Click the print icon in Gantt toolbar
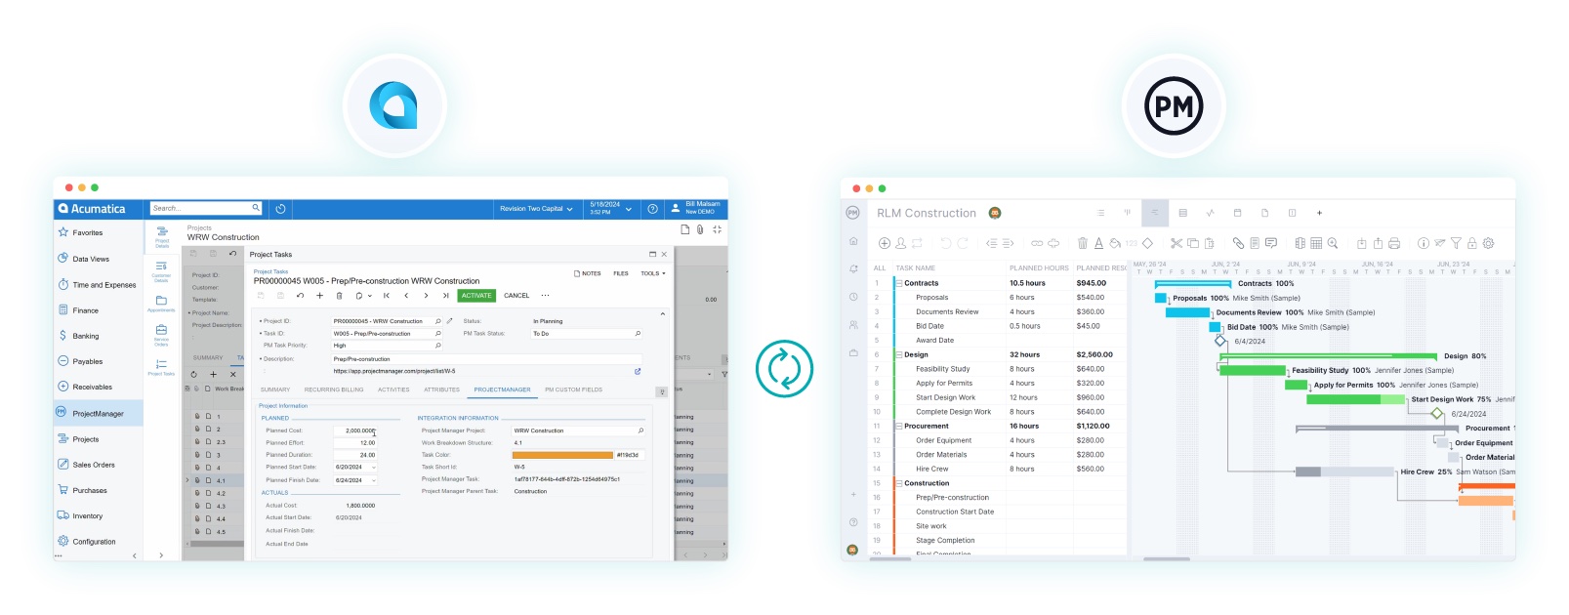This screenshot has height=615, width=1569. coord(1393,243)
